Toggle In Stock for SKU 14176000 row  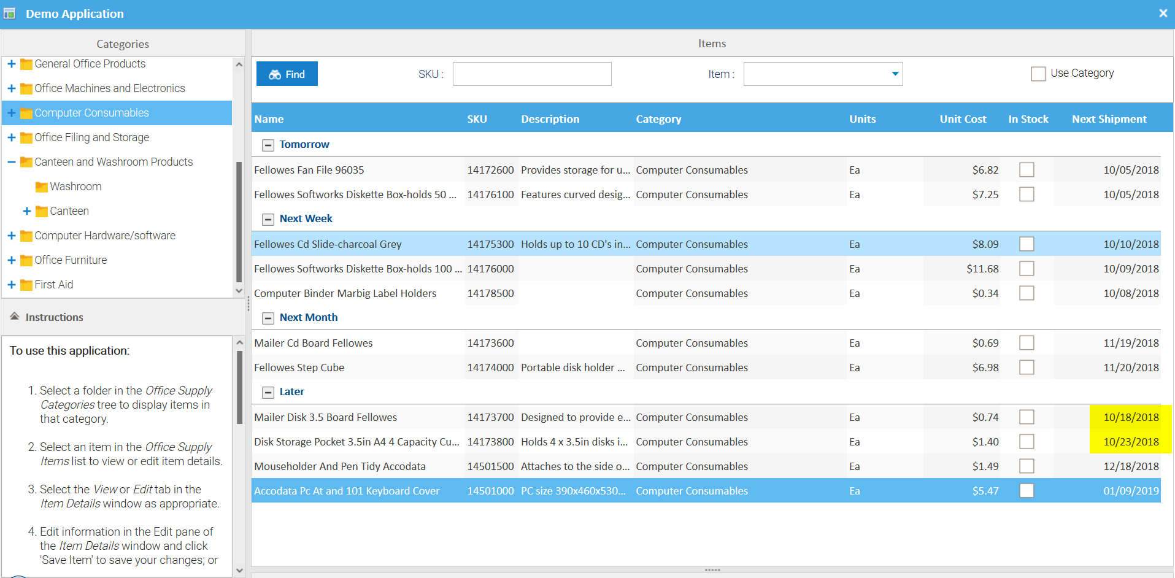[x=1027, y=268]
